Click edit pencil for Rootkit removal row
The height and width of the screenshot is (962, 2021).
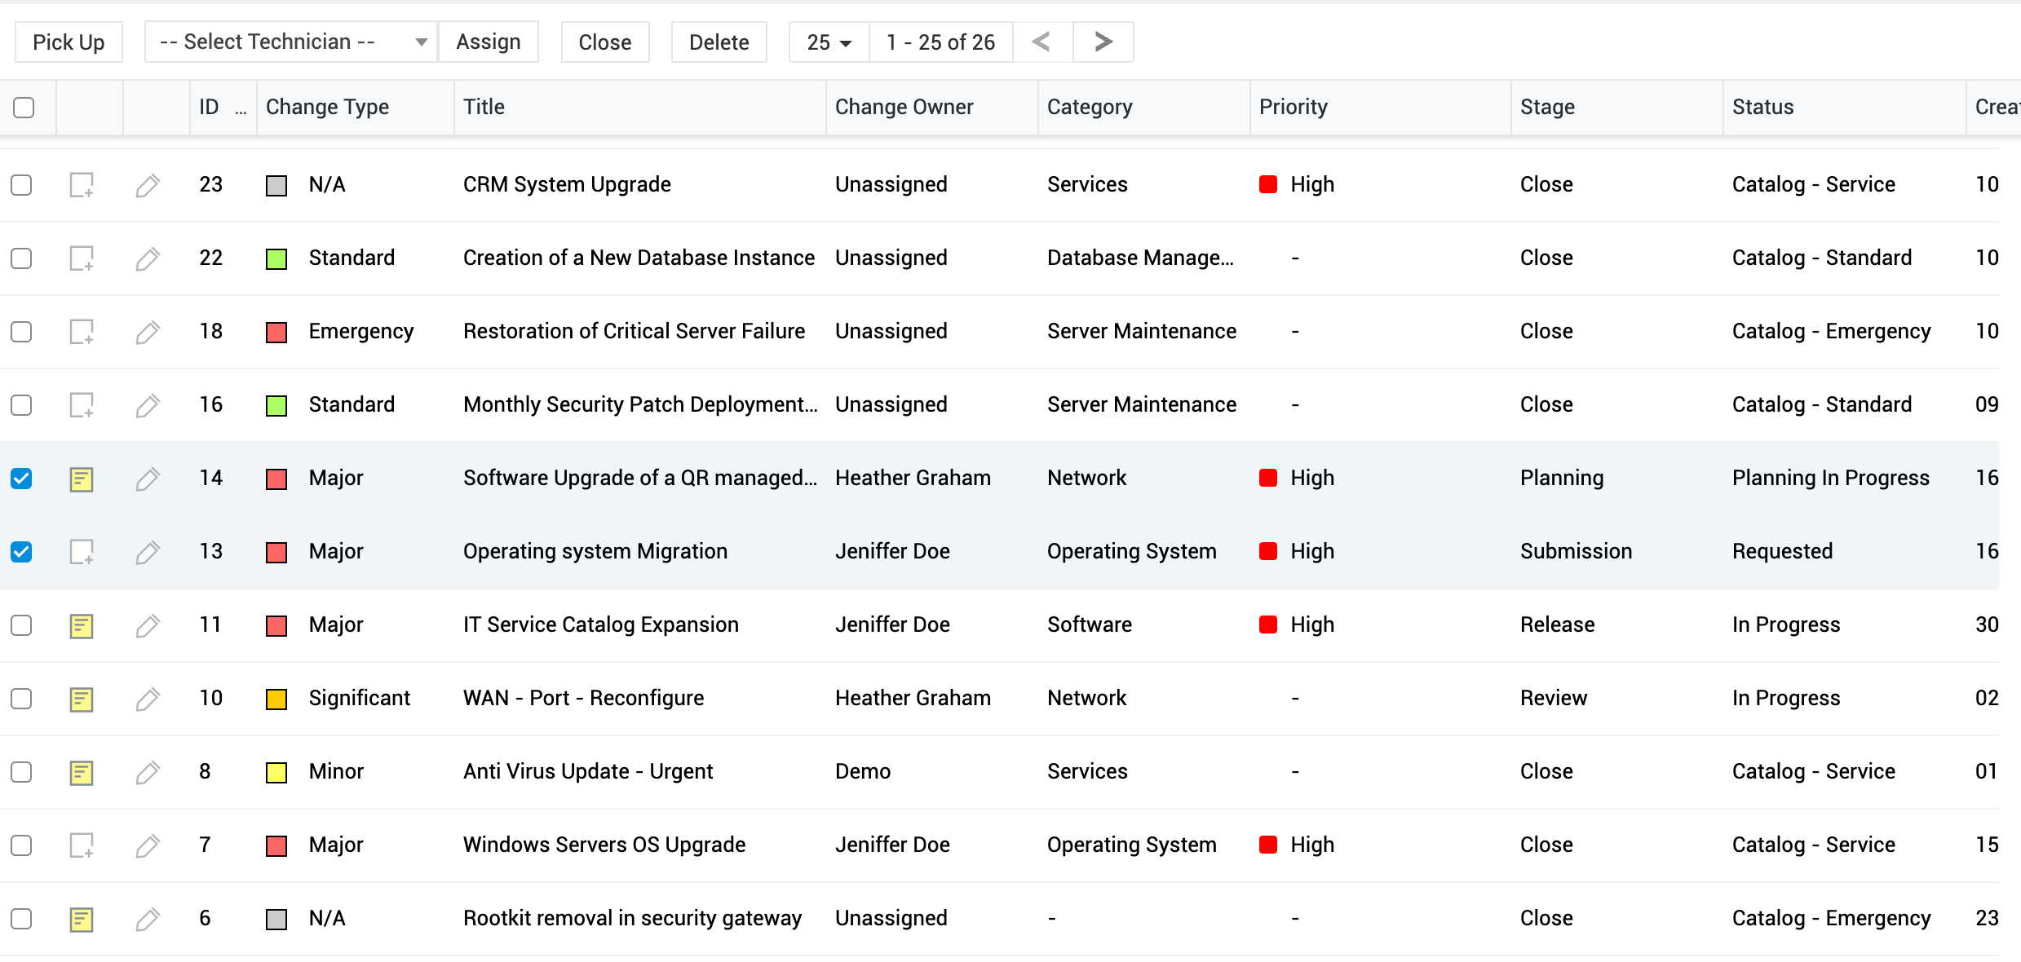147,919
